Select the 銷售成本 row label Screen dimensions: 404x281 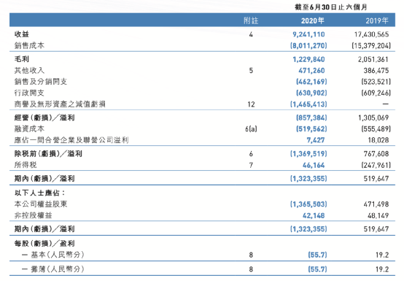point(29,46)
